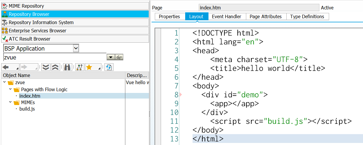Image resolution: width=363 pixels, height=145 pixels.
Task: Click the back arrow navigation icon
Action: click(x=6, y=67)
